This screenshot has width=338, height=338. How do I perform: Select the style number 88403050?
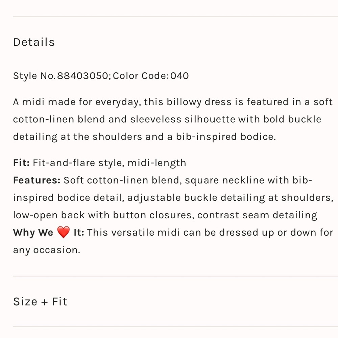pos(82,76)
